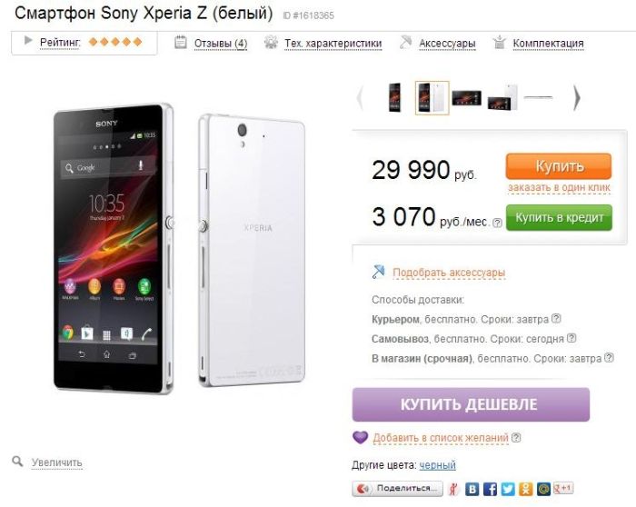
Task: Click the VKontakte share icon
Action: pyautogui.click(x=472, y=489)
